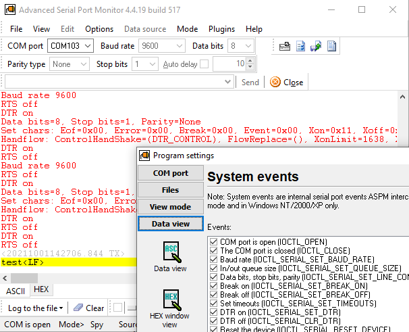Click the Close port button label
Screen dimensions: 409x332
(x=293, y=82)
